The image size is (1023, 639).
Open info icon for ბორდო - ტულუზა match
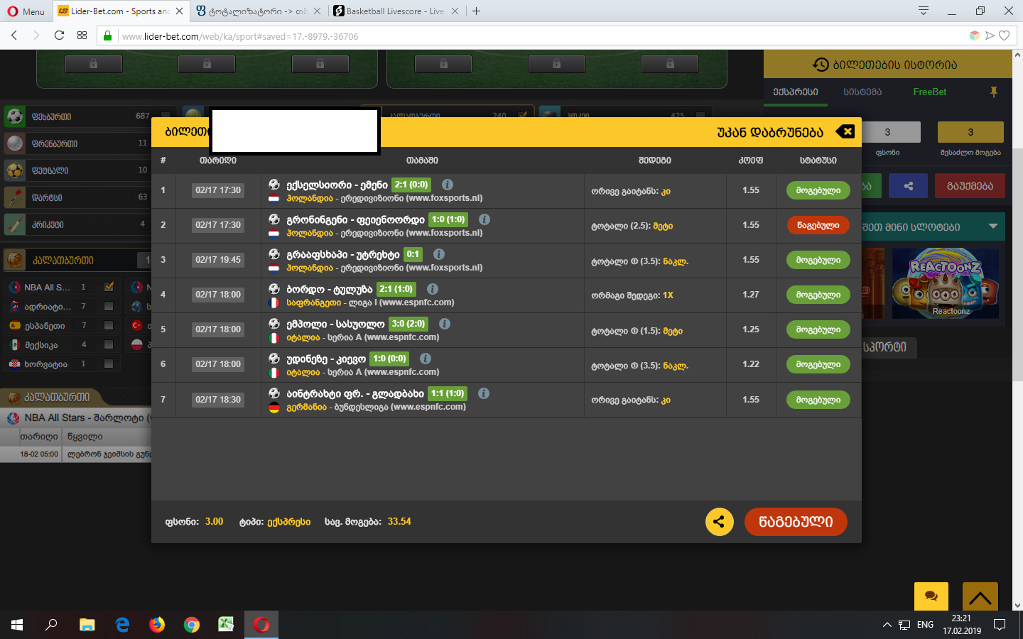point(433,289)
